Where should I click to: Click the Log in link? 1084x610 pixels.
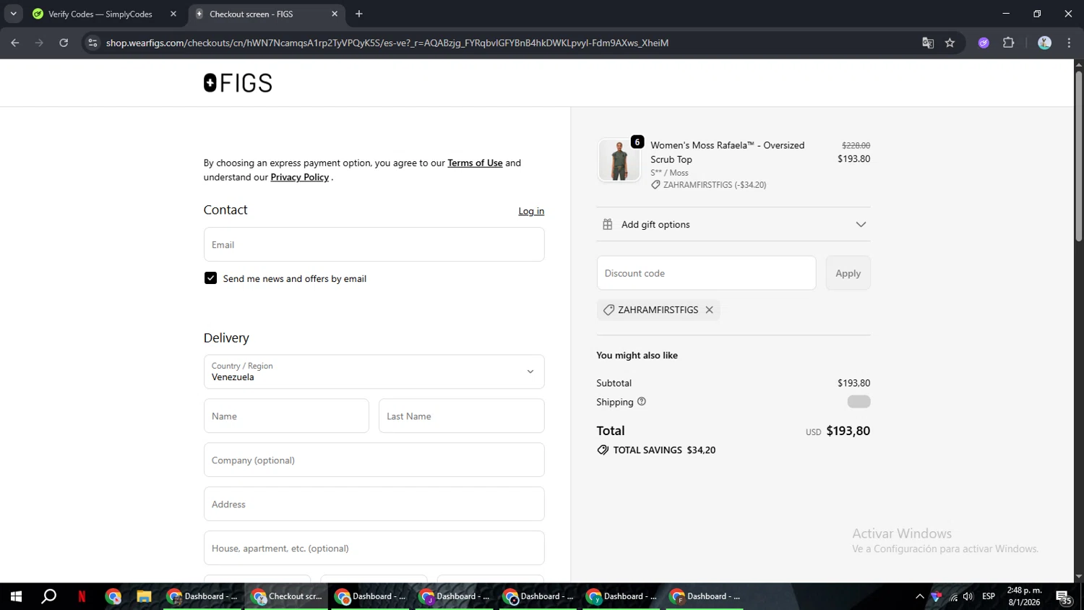[x=531, y=211]
